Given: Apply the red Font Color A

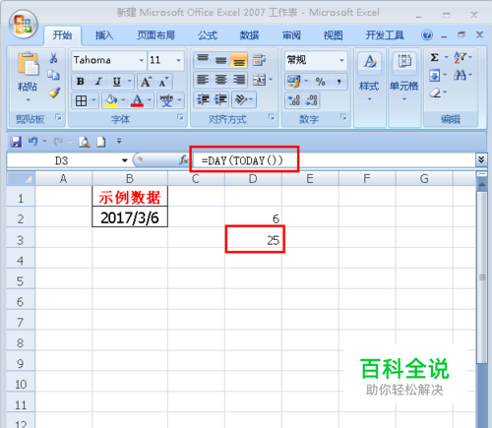Looking at the screenshot, I should coord(137,100).
